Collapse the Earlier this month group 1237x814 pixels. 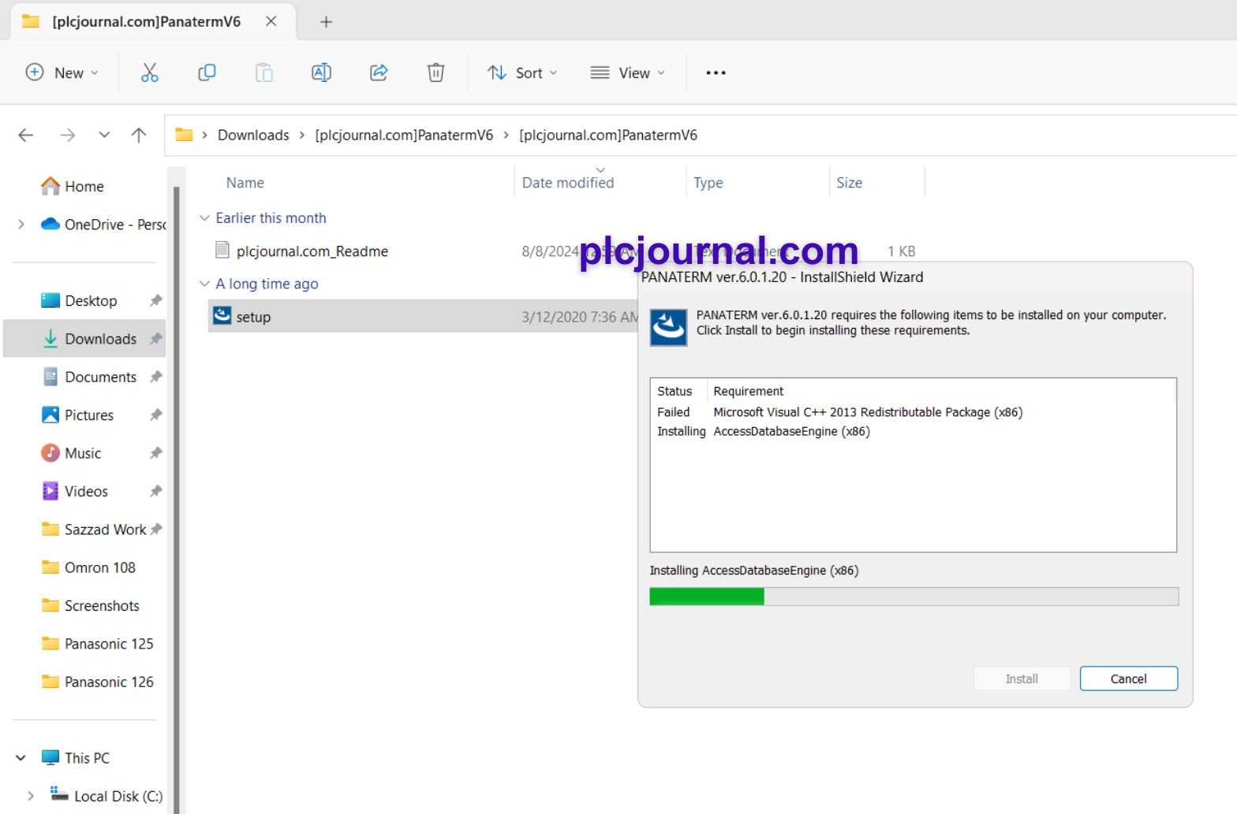click(x=204, y=218)
